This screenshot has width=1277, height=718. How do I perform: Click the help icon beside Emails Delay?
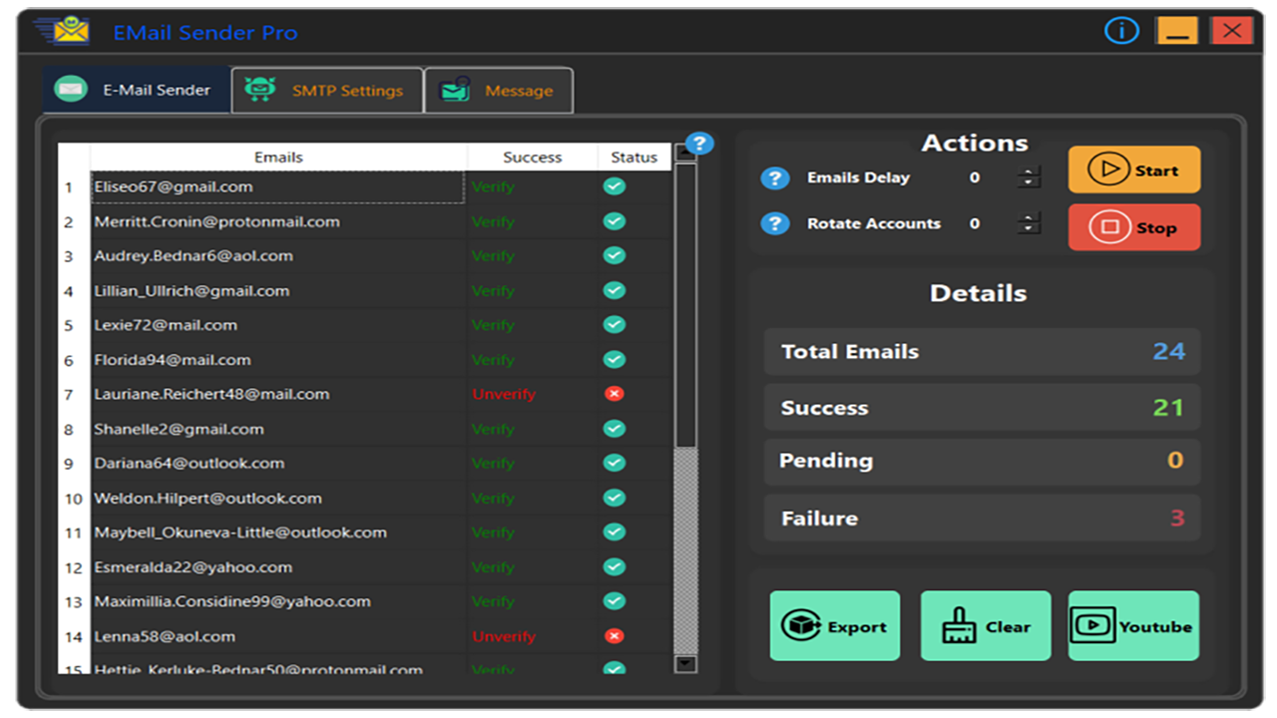coord(776,179)
